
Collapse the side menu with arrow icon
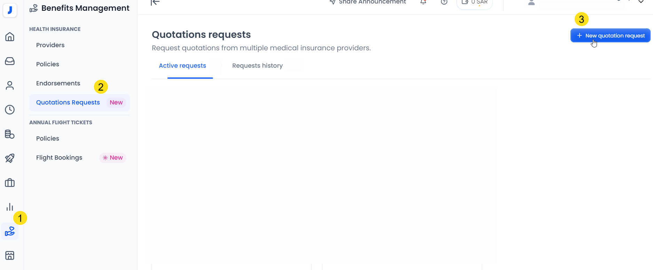click(x=155, y=2)
